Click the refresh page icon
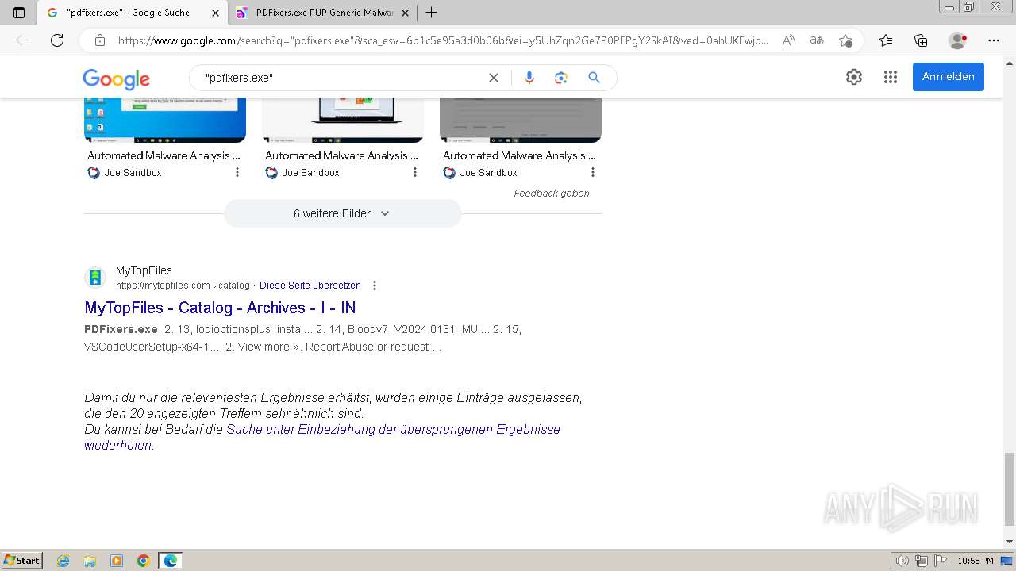This screenshot has height=571, width=1016. pyautogui.click(x=57, y=40)
